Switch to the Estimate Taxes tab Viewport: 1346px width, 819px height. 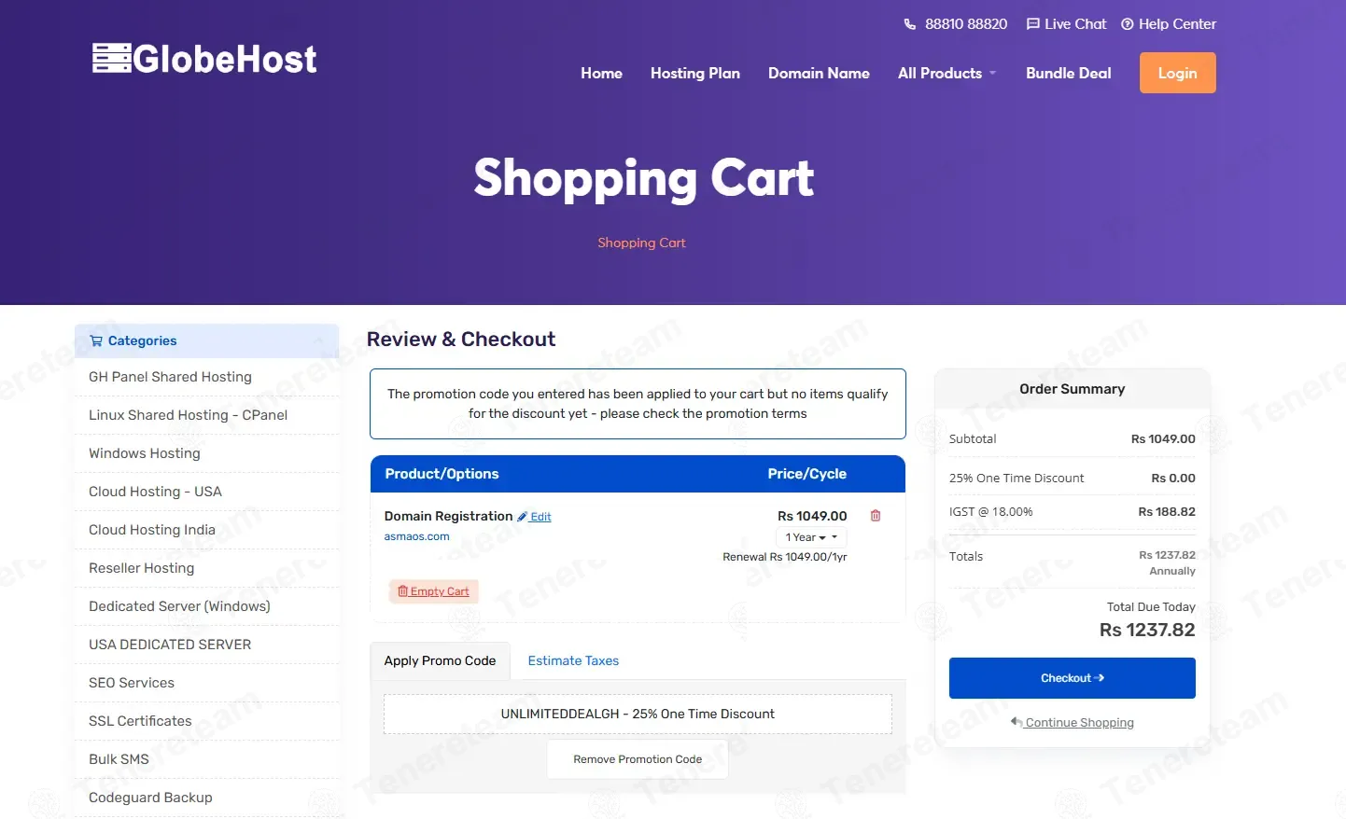[x=573, y=660]
